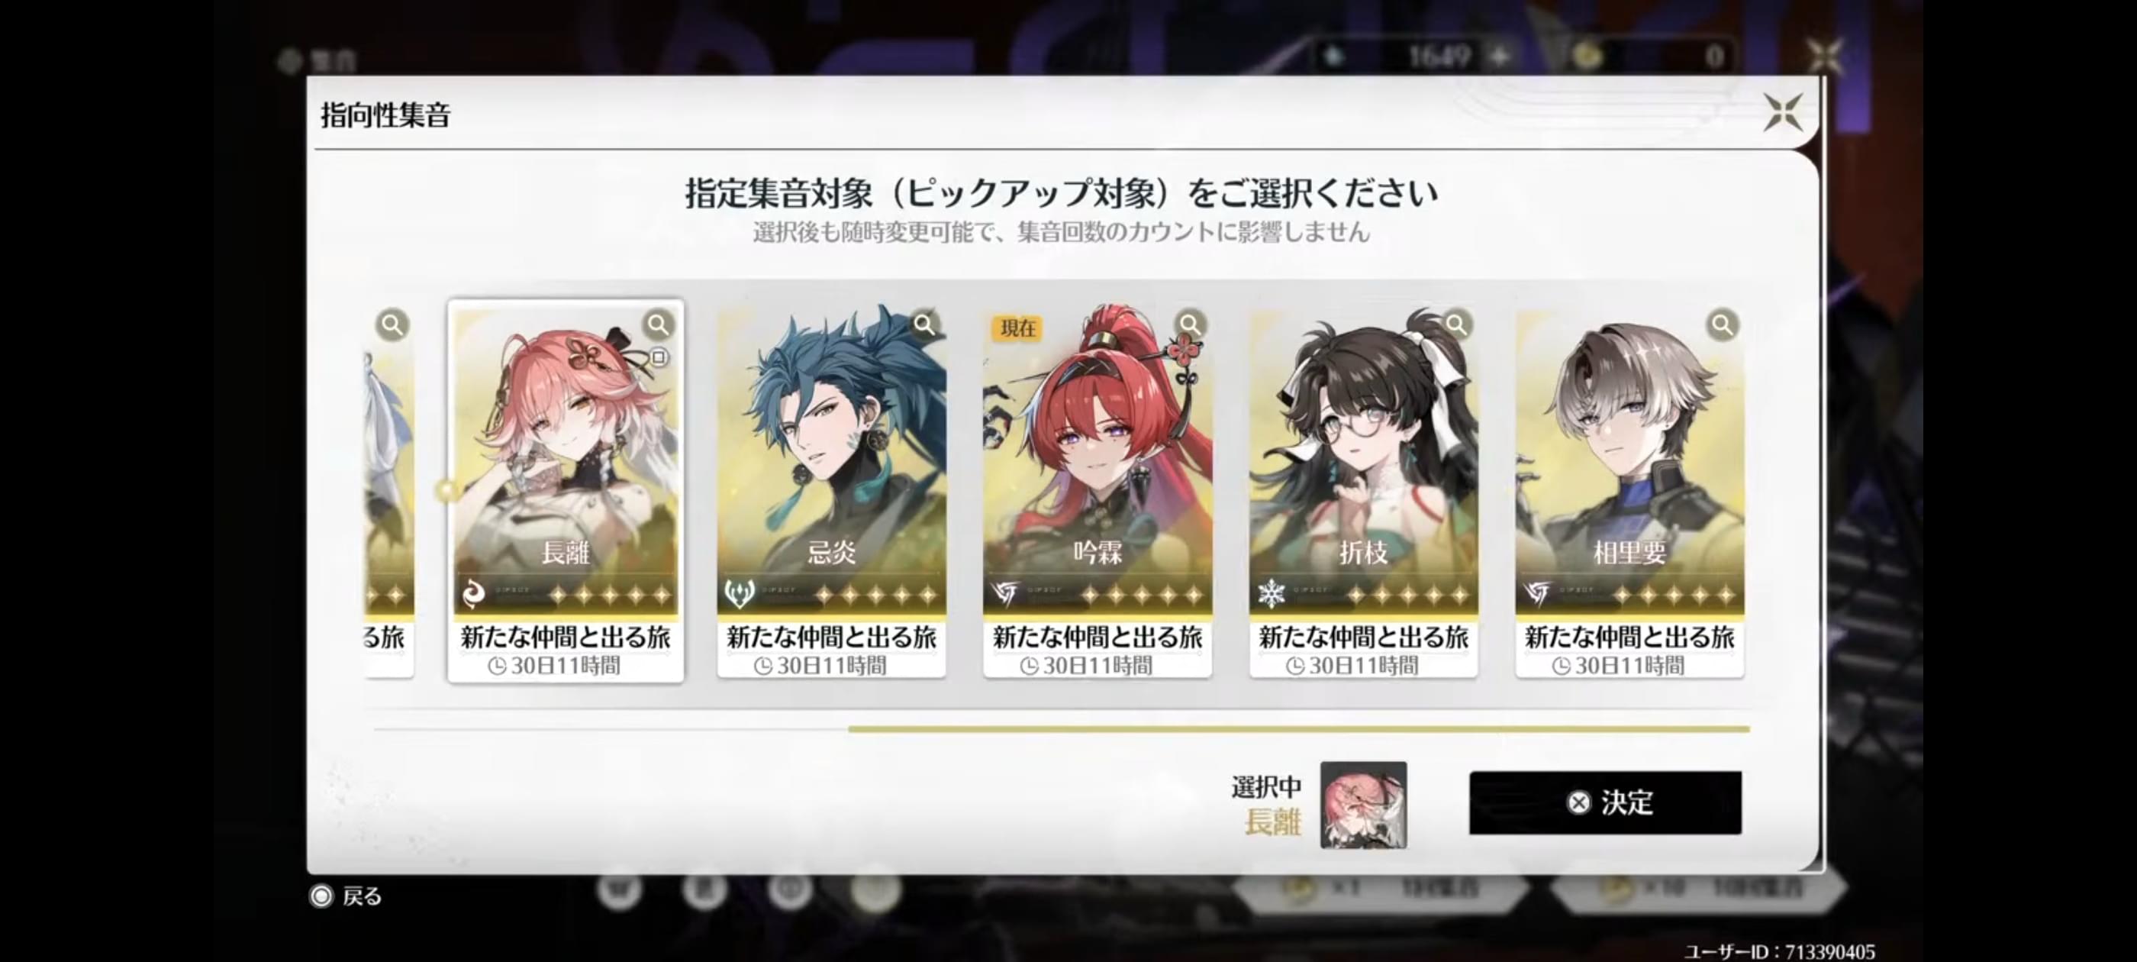Click the horizontal card list scrollbar

coord(1298,730)
